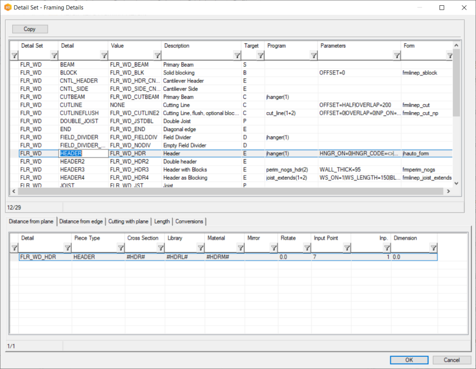Screen dimensions: 476x369
Task: Switch to the Conversions tab
Action: click(x=189, y=222)
